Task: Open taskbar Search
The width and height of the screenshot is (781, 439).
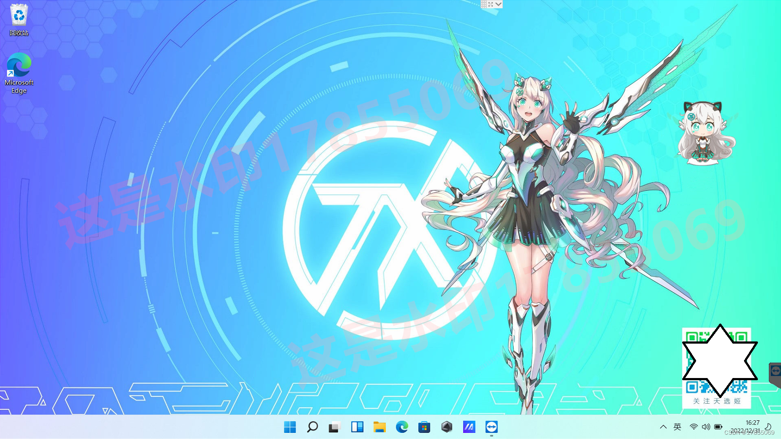Action: click(x=312, y=427)
